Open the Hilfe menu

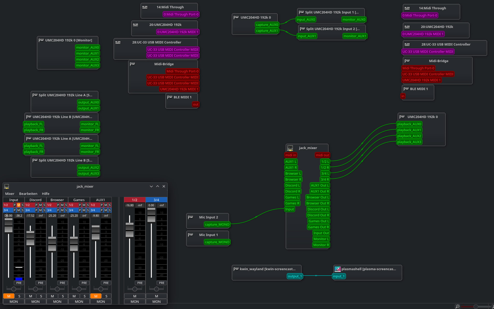click(x=46, y=194)
